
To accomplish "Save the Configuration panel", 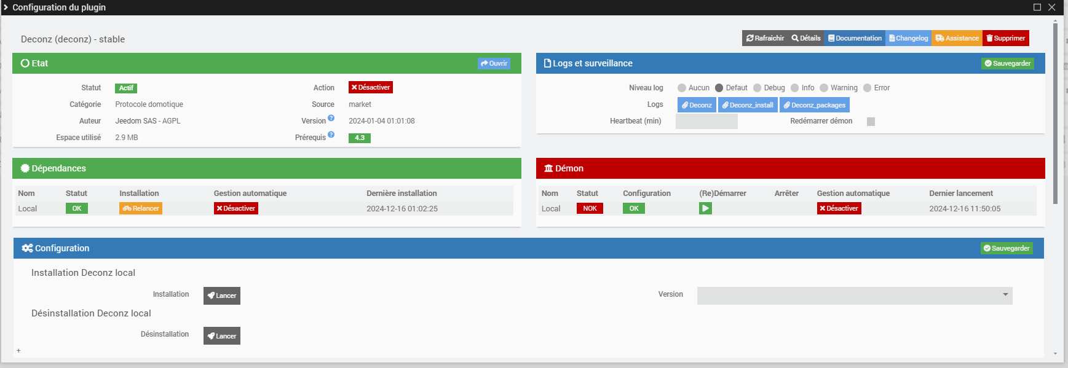I will tap(1007, 248).
